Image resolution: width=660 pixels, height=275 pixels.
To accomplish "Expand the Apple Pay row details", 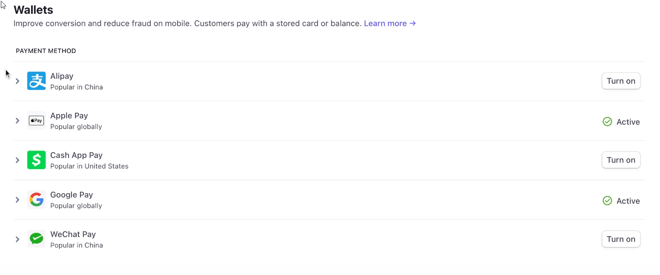I will [x=18, y=121].
